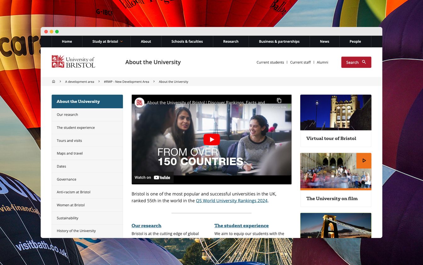This screenshot has height=265, width=423.
Task: Open the About menu item
Action: 146,41
